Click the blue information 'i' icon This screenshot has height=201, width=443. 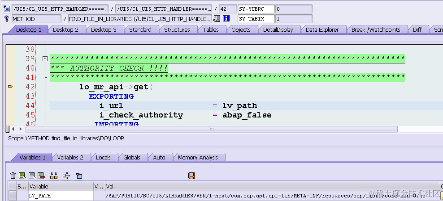pyautogui.click(x=226, y=19)
